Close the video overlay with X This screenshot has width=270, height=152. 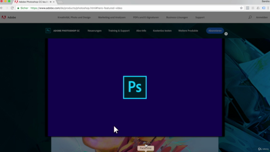point(226,34)
